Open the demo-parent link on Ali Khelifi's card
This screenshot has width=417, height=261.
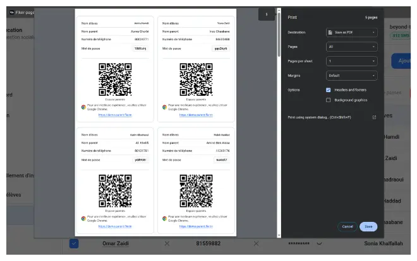pos(115,226)
